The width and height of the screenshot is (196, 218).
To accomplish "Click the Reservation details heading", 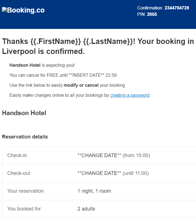I will [25, 137].
